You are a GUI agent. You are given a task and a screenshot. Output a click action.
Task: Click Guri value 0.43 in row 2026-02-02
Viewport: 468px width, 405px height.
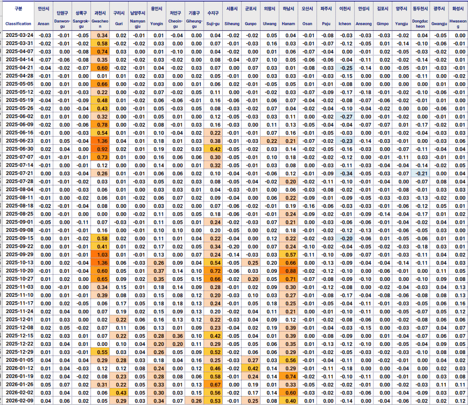119,393
